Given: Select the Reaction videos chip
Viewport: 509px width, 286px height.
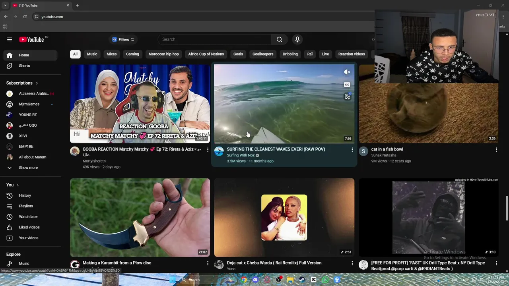Looking at the screenshot, I should pos(352,54).
